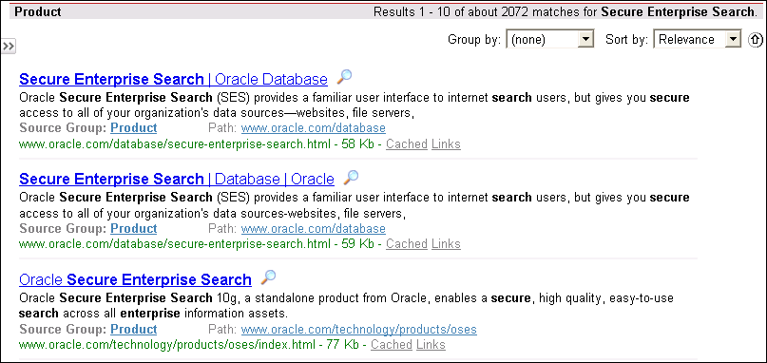Click Product source group link in first result

[134, 128]
